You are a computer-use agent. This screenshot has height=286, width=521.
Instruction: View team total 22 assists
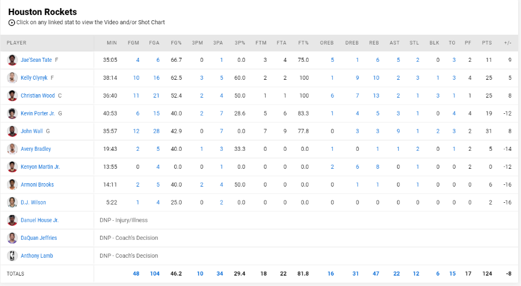point(397,274)
